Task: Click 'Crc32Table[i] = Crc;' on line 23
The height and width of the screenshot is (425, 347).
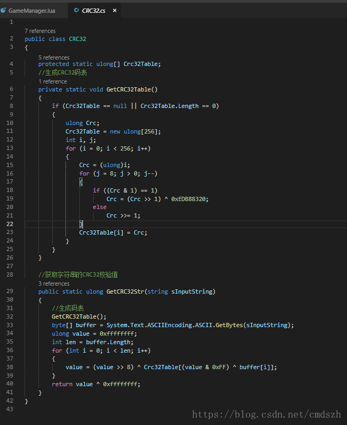Action: coord(113,232)
